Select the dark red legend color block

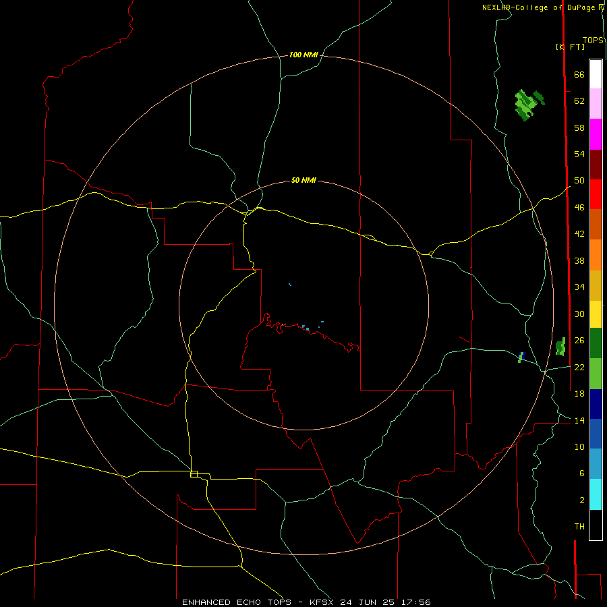(x=596, y=165)
